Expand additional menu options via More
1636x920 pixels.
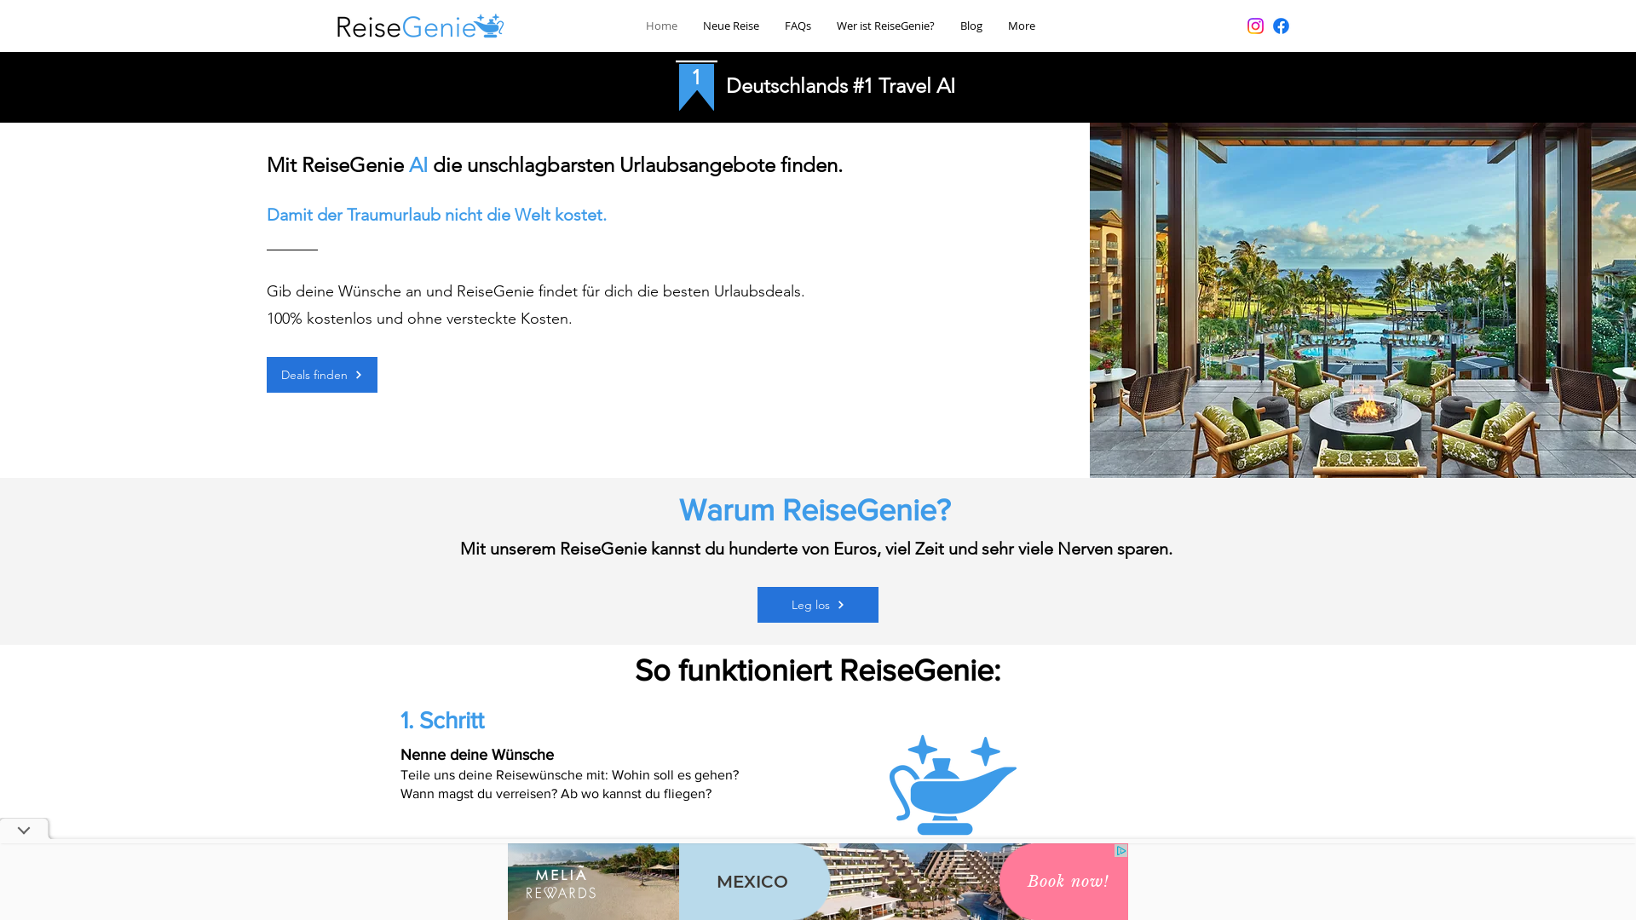(1021, 26)
